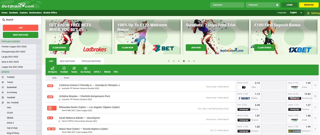
Task: Click the SBOBet bookmaker logo
Action: click(244, 98)
